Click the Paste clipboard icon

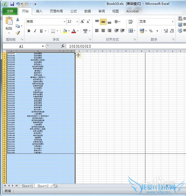click(9, 20)
